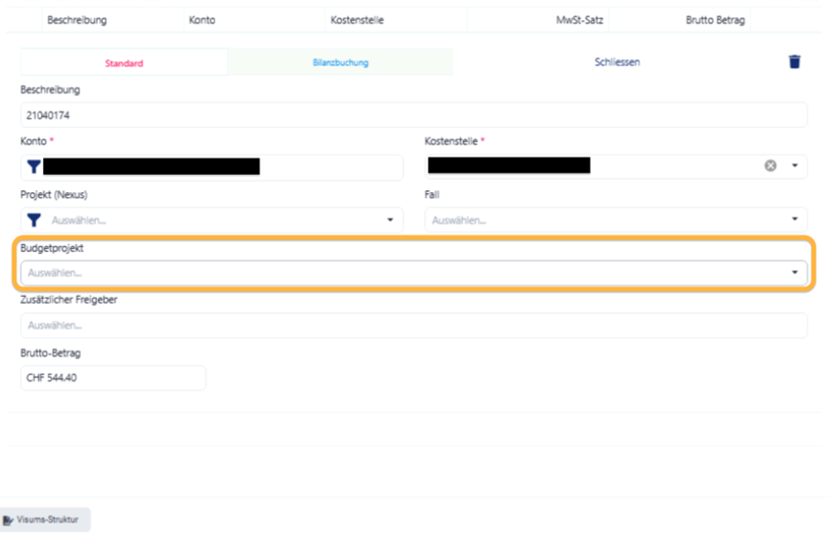Open the Konto filter icon
The height and width of the screenshot is (538, 830).
(34, 167)
